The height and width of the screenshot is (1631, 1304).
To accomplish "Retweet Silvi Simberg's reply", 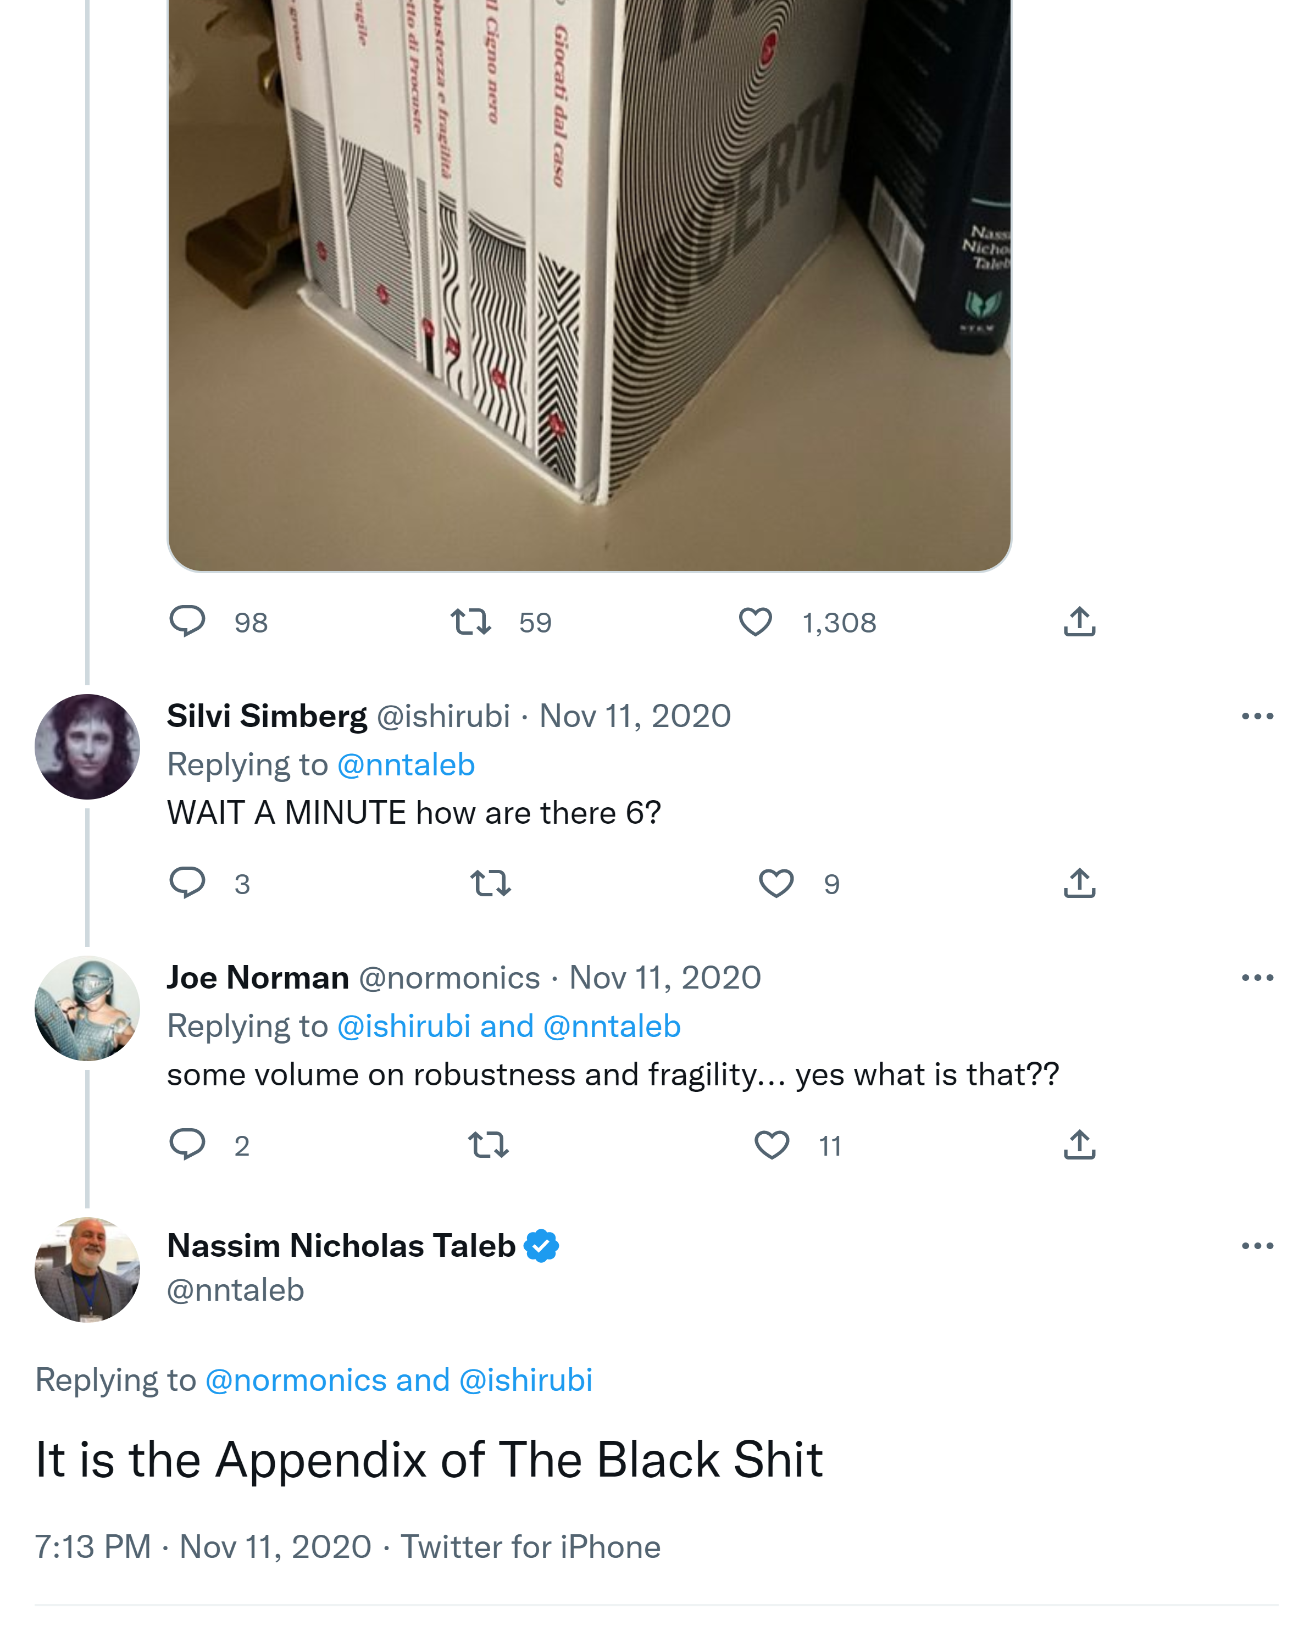I will pos(490,883).
